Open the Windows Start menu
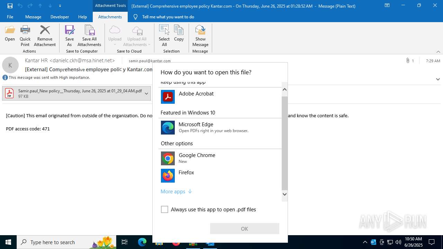Viewport: 443px width, 249px height. 8,242
